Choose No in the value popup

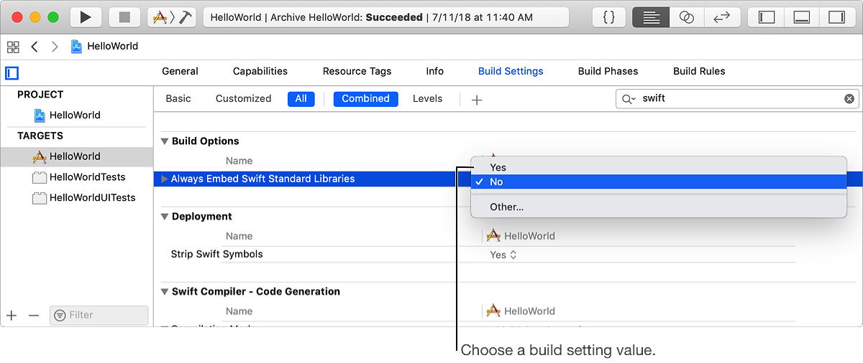click(658, 181)
